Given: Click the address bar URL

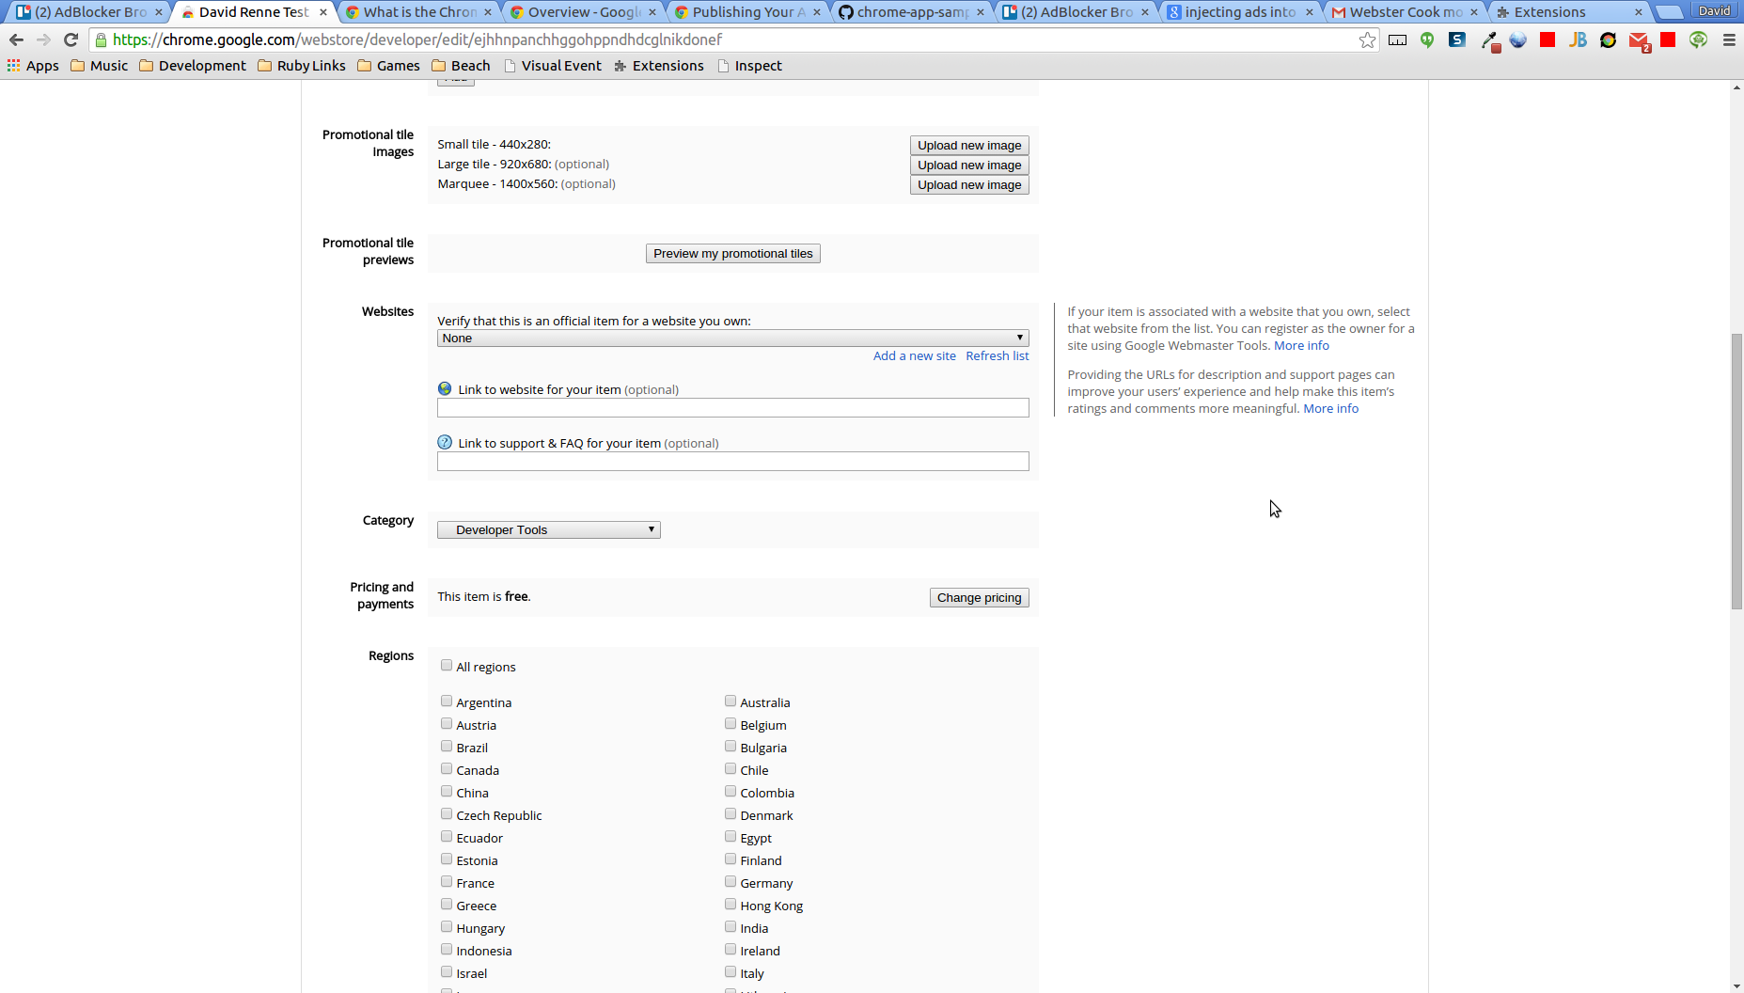Looking at the screenshot, I should coord(417,39).
